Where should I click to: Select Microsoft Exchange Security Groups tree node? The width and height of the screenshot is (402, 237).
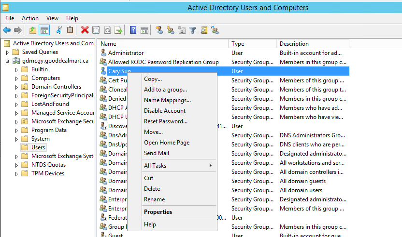(x=62, y=121)
